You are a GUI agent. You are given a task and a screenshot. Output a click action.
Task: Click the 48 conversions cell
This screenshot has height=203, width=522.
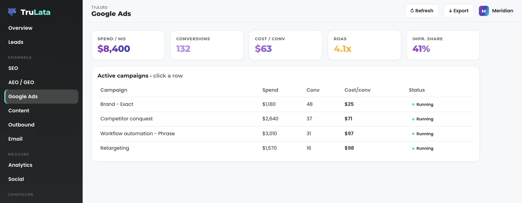(x=310, y=104)
